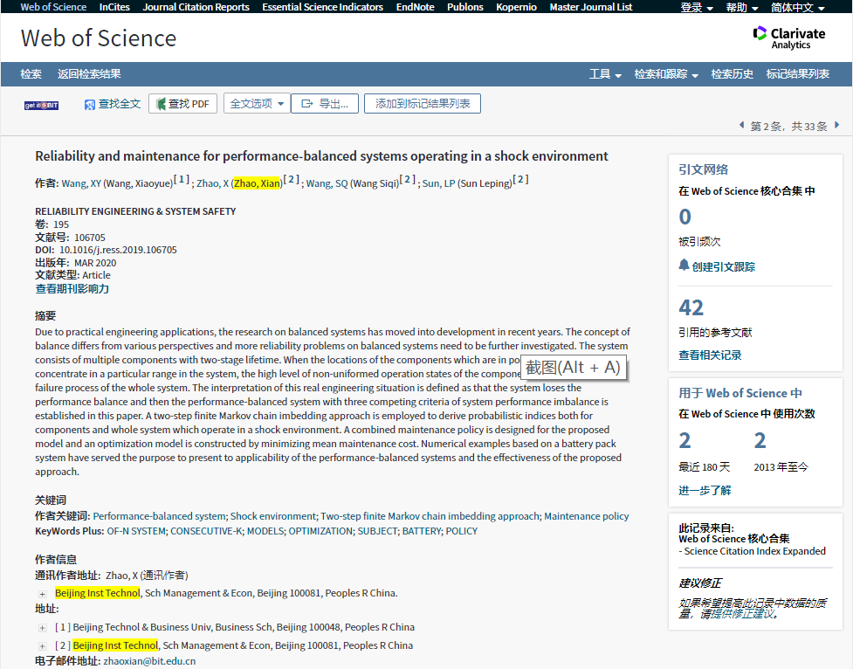The width and height of the screenshot is (853, 669).
Task: Open the 简体中文 language dropdown
Action: [x=798, y=7]
